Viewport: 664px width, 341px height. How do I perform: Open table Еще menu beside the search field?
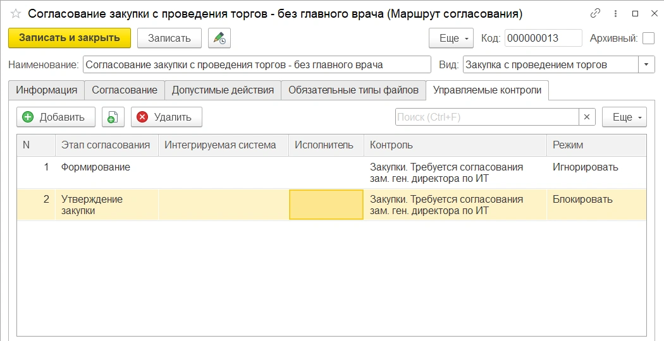624,117
